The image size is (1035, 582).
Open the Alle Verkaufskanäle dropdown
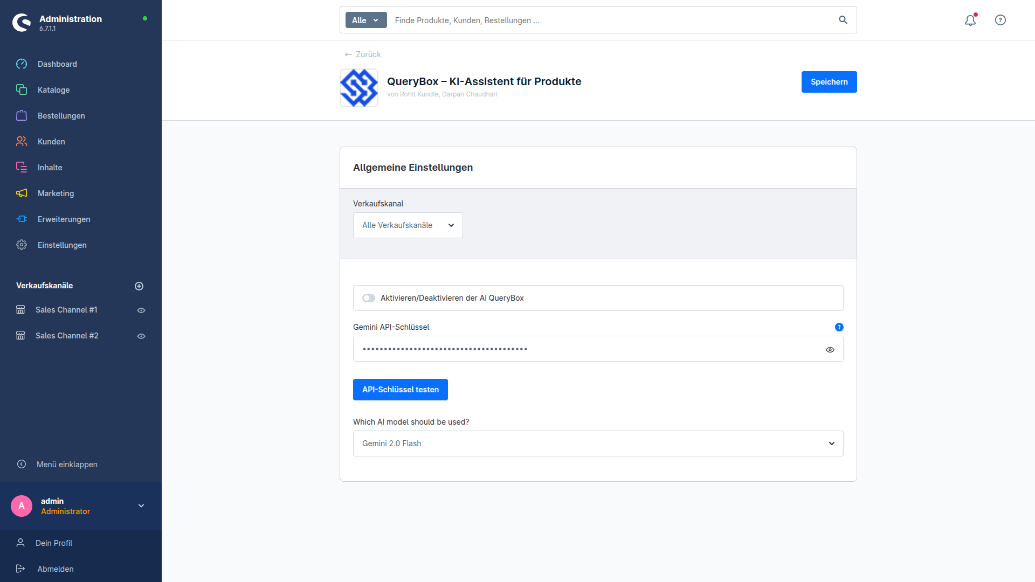(408, 225)
